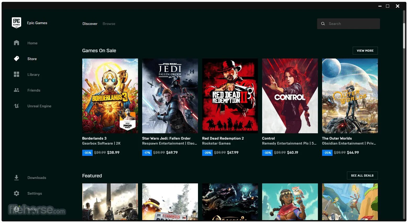Maximize the Epic Games launcher window

click(388, 6)
